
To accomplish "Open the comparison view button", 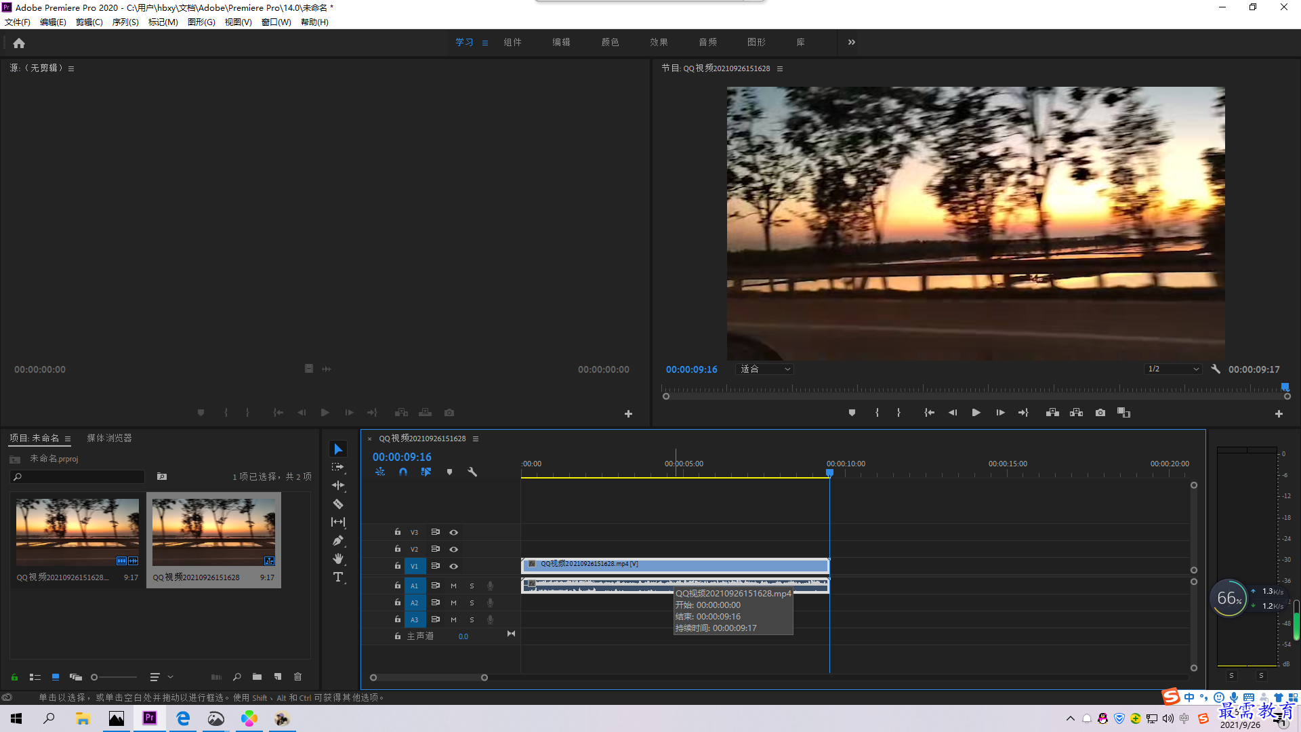I will (1123, 413).
